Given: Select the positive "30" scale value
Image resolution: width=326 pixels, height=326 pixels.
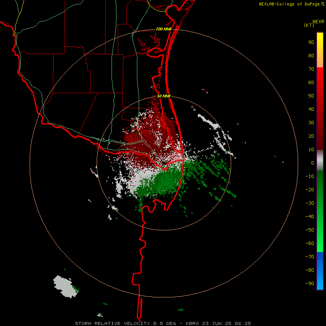Looking at the screenshot, I should [311, 123].
